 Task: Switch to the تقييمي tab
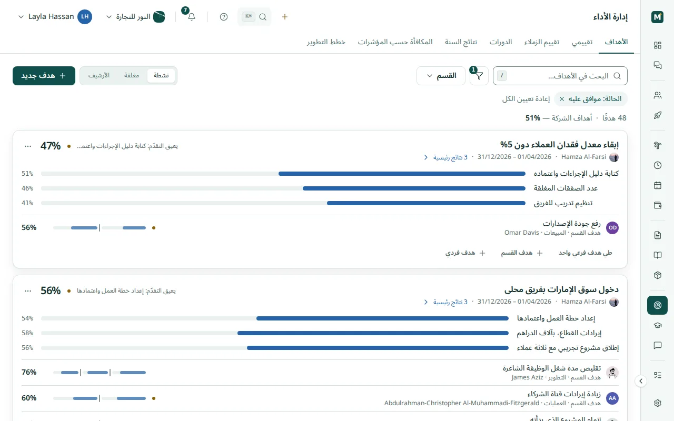tap(582, 42)
